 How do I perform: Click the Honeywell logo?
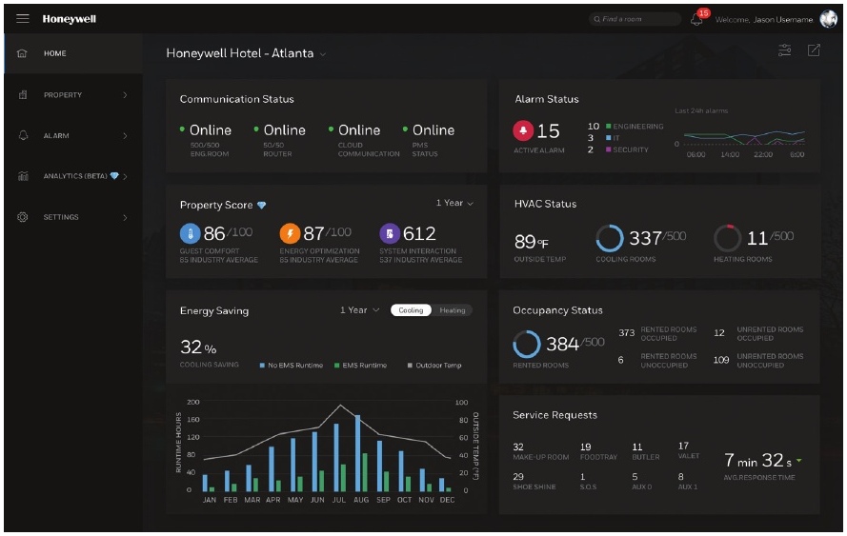[x=70, y=19]
